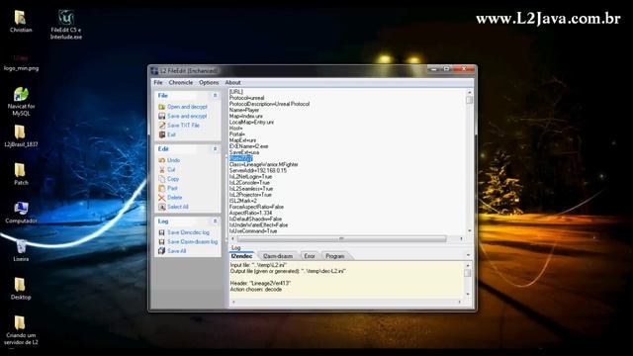The height and width of the screenshot is (356, 633).
Task: Click the Open and decrypt icon
Action: pyautogui.click(x=162, y=107)
